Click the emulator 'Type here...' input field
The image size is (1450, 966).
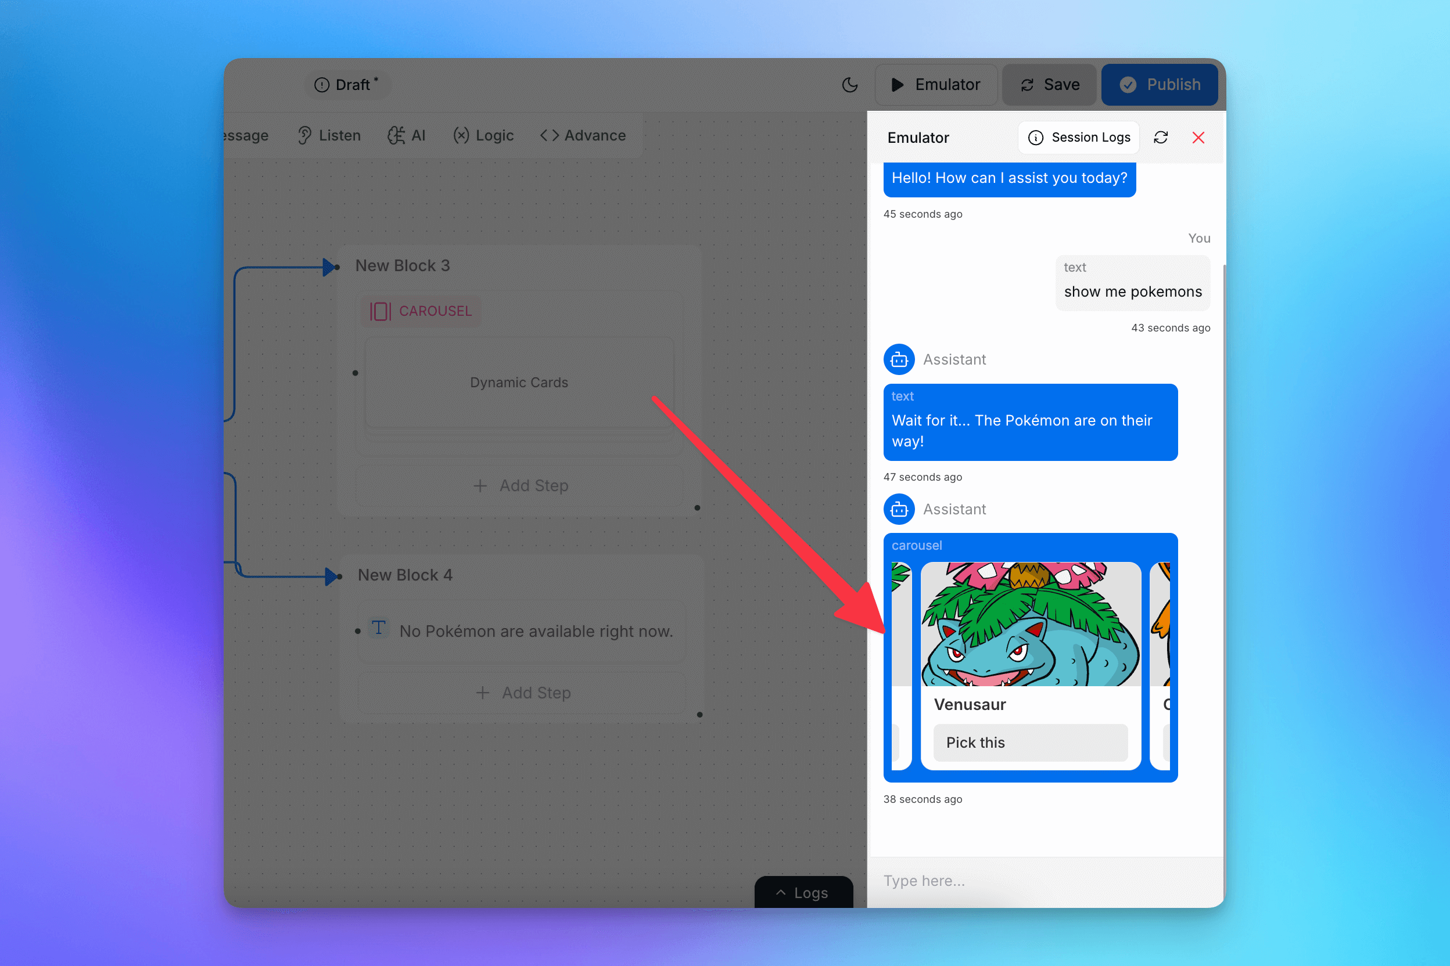1046,881
